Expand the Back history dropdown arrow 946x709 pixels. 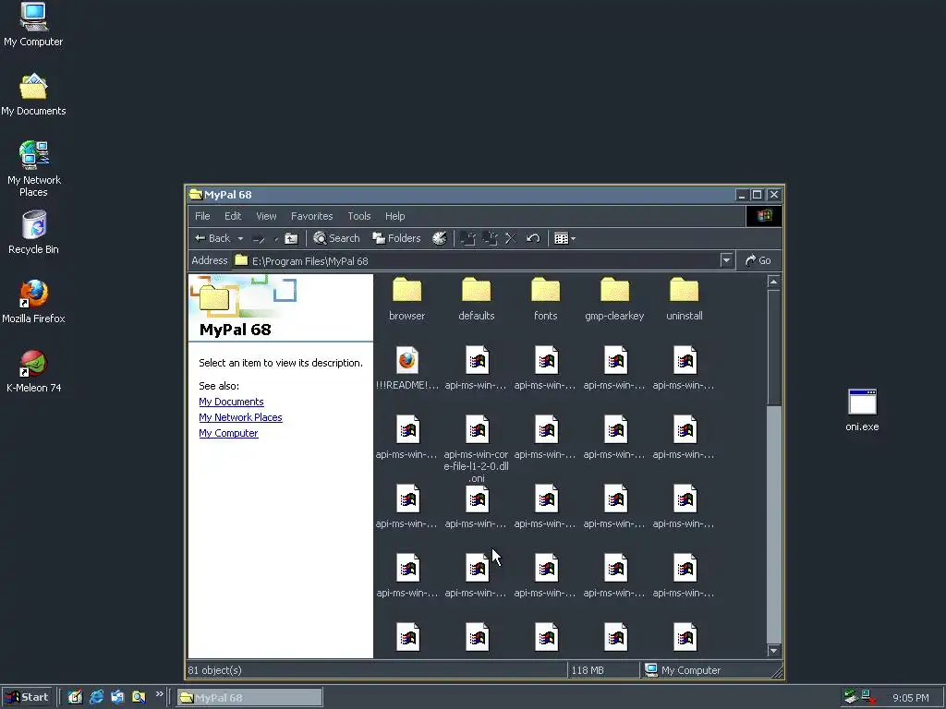coord(240,239)
